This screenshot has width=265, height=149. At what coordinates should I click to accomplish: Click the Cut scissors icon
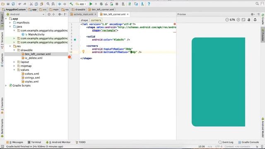31,4
